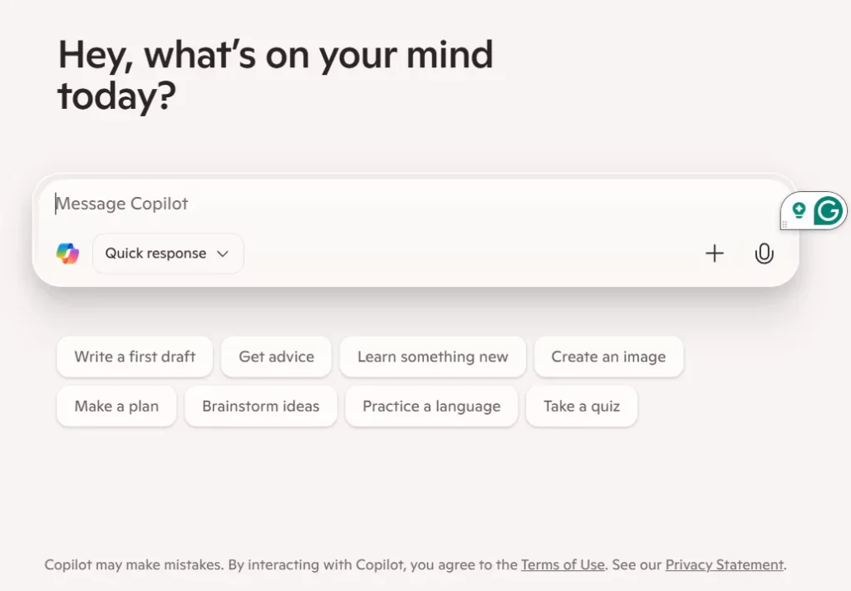Screen dimensions: 851x591
Task: Start voice input with the microphone icon
Action: 764,254
